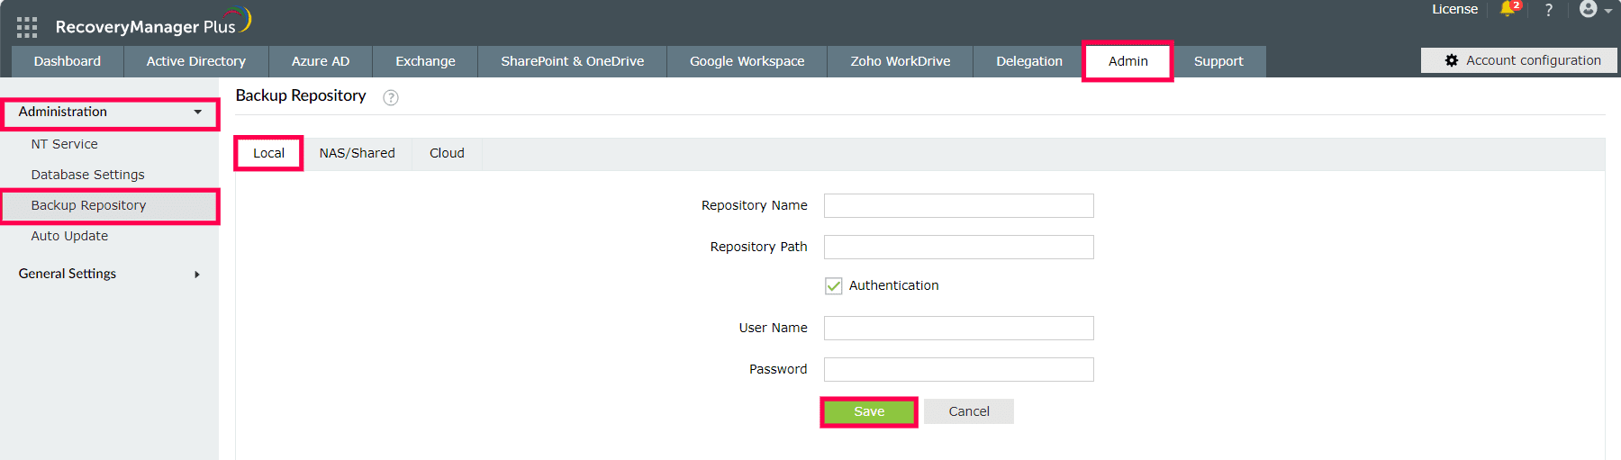Open the dropdown arrow beside user avatar
This screenshot has width=1621, height=460.
click(x=1608, y=12)
